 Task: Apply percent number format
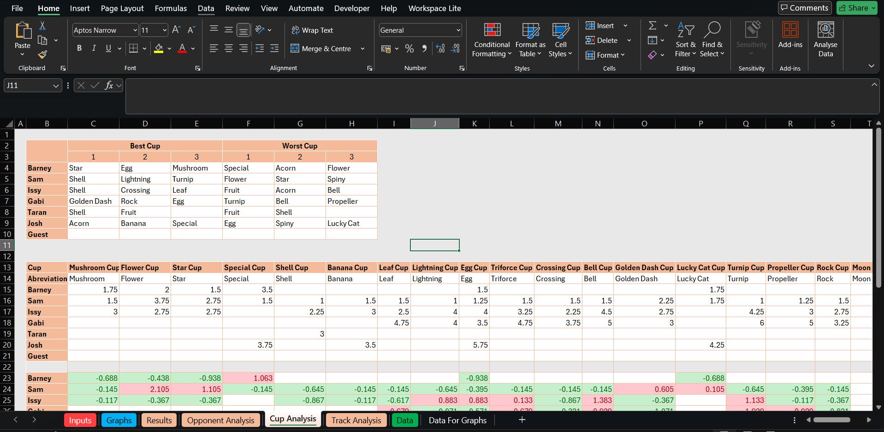[x=409, y=48]
